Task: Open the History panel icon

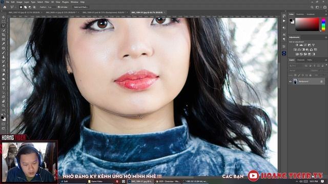Action: tap(284, 16)
